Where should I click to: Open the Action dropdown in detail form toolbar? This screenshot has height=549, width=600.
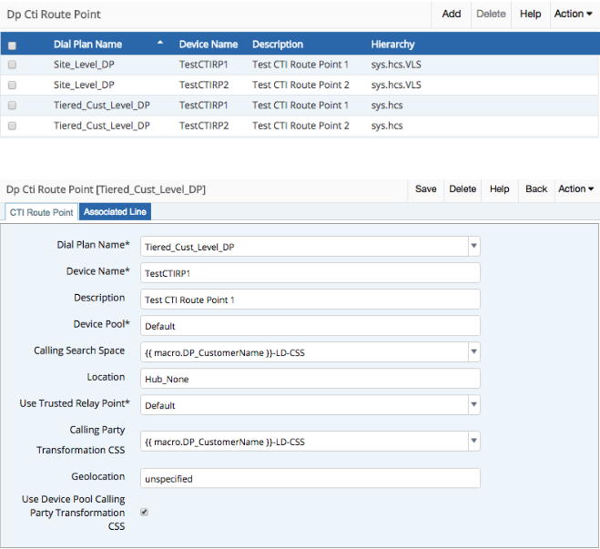(x=576, y=189)
